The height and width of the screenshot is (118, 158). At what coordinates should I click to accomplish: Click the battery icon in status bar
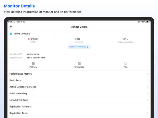coord(148,22)
